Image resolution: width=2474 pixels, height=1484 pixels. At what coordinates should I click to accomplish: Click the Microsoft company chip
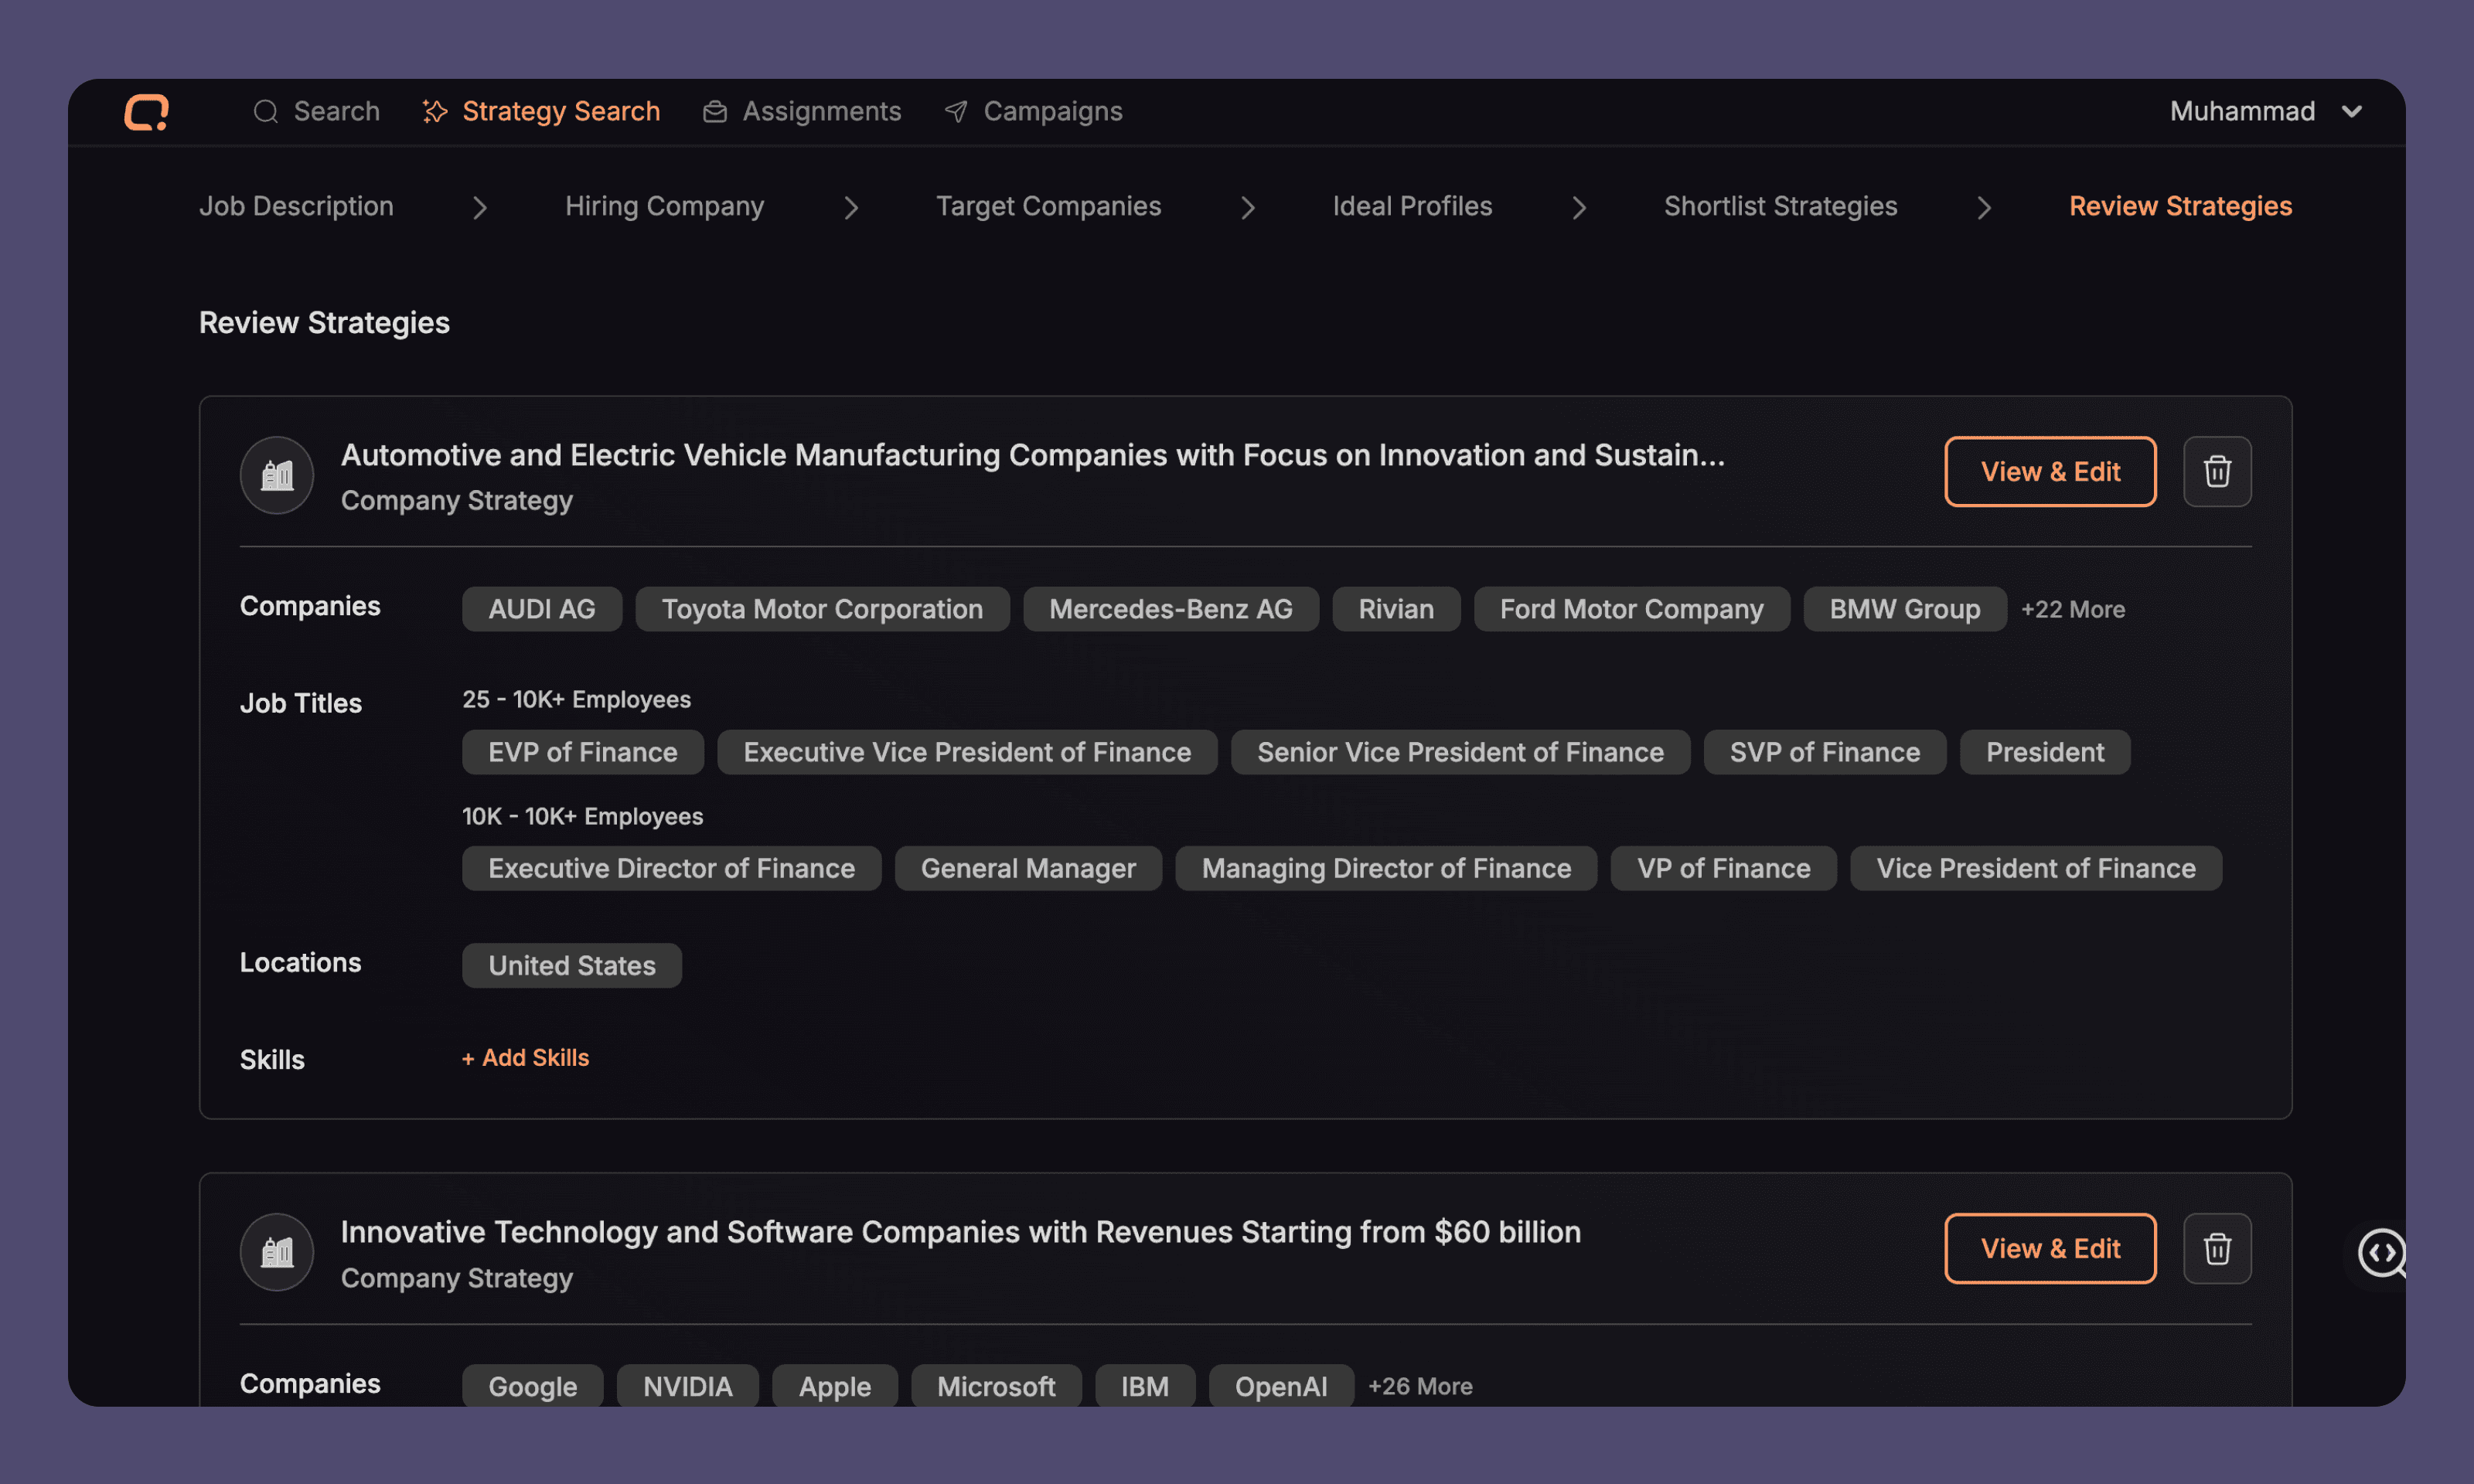click(996, 1386)
